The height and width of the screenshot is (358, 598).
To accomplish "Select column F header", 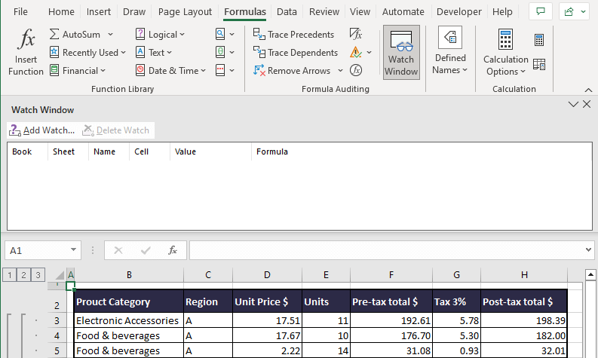I will tap(391, 275).
